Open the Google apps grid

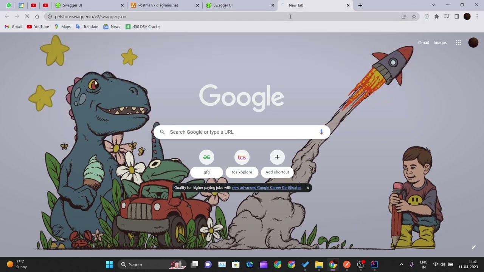coord(458,43)
